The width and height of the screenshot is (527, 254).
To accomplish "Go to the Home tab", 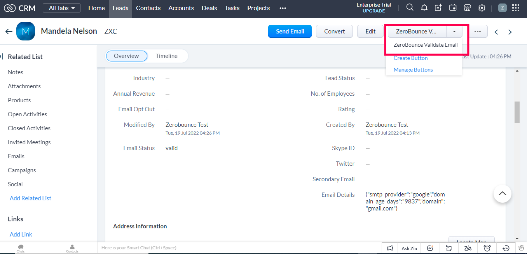I will (x=96, y=8).
